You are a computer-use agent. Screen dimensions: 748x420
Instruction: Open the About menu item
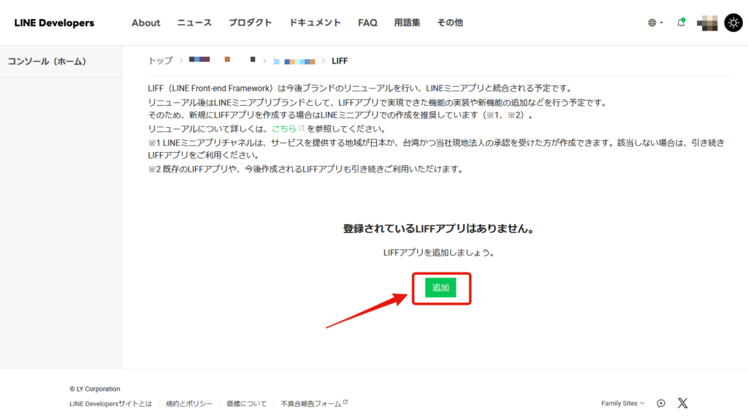click(146, 23)
